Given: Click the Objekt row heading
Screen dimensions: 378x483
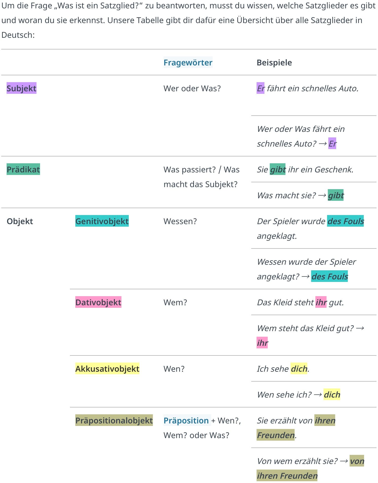Looking at the screenshot, I should (20, 221).
